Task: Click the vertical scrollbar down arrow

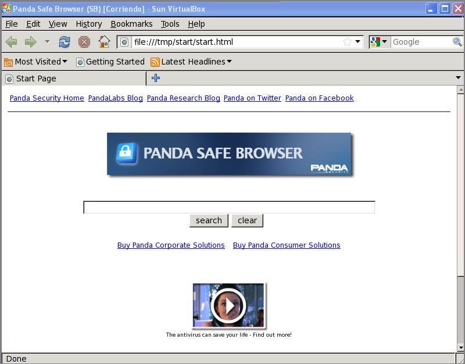Action: [460, 347]
